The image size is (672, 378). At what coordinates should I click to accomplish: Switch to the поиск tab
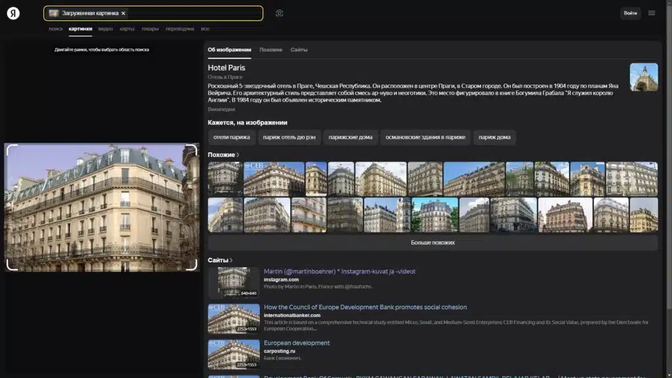[56, 29]
